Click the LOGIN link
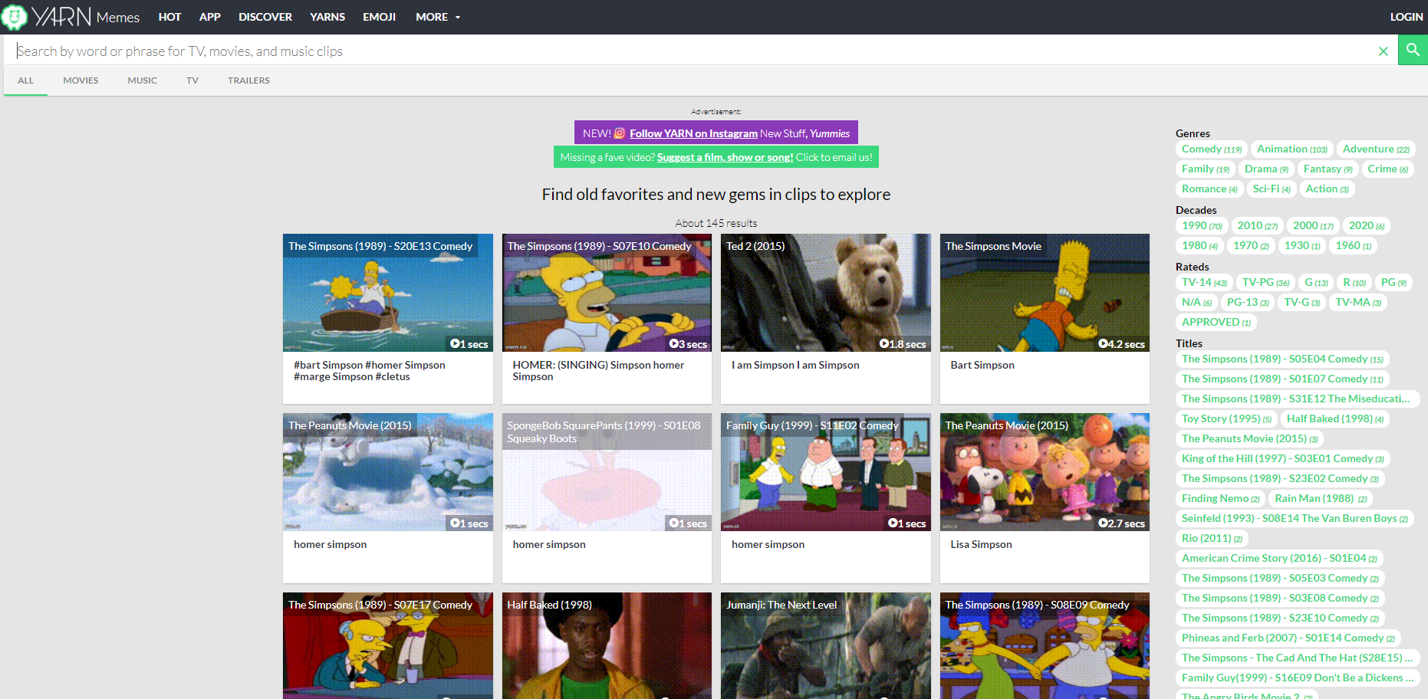The image size is (1428, 699). click(x=1407, y=17)
